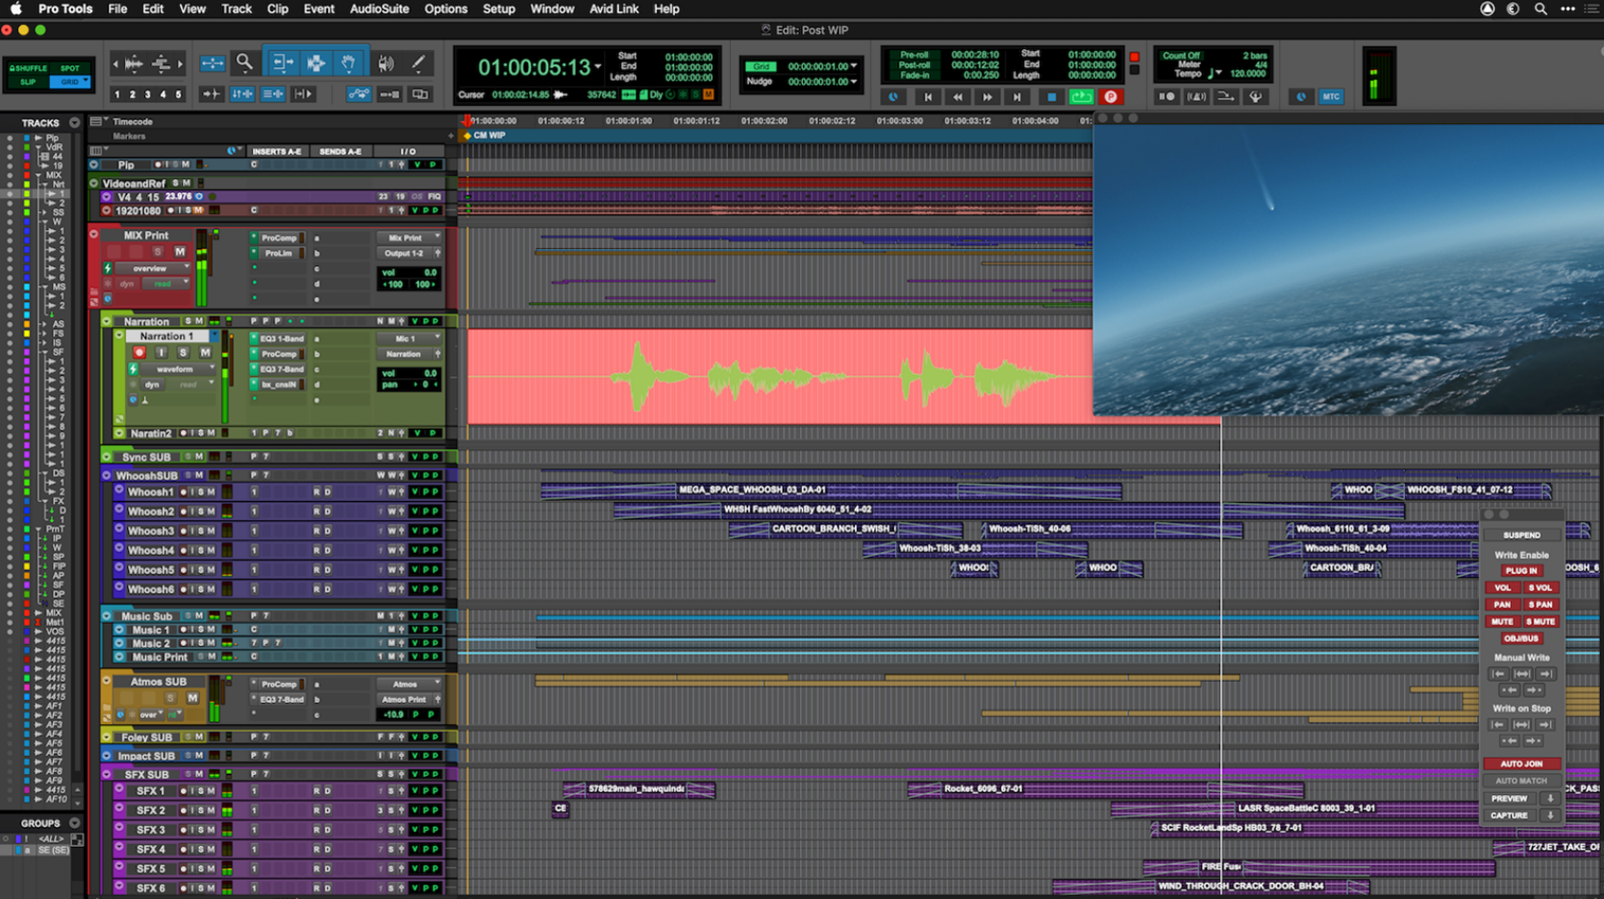This screenshot has height=899, width=1604.
Task: Open the Clip menu
Action: pyautogui.click(x=278, y=9)
